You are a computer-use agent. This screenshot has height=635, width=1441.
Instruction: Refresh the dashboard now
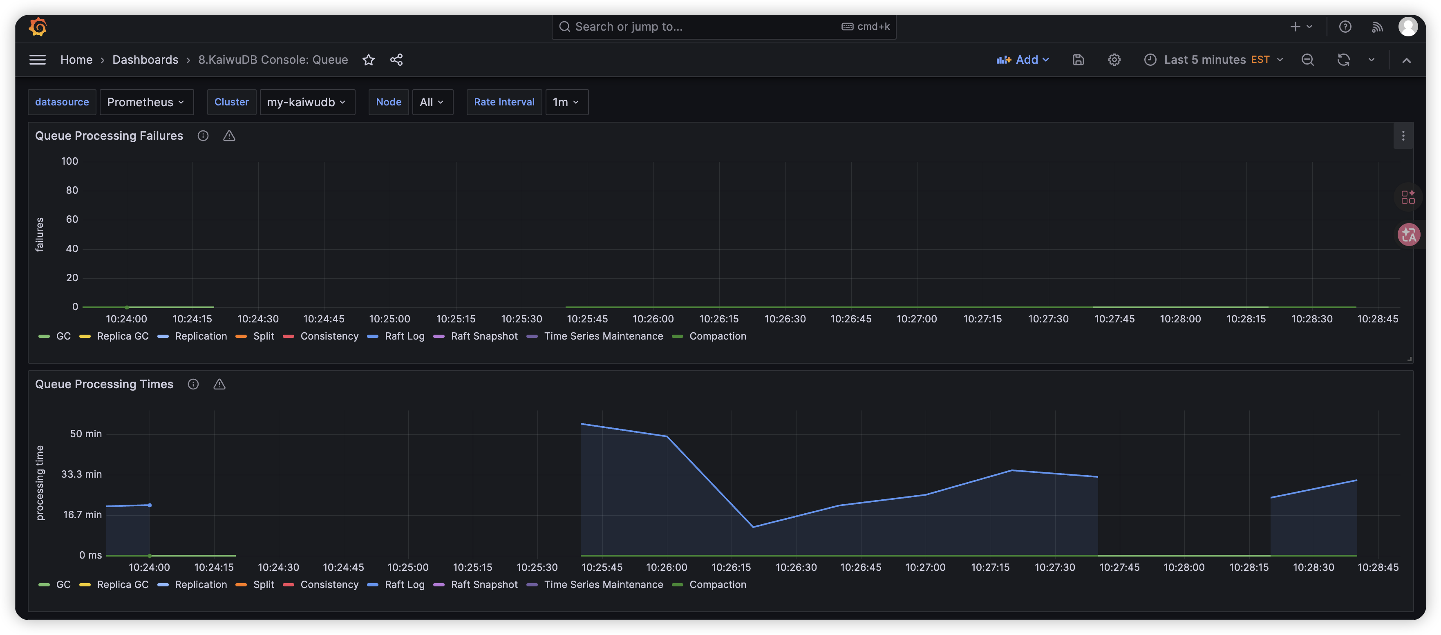pyautogui.click(x=1343, y=60)
